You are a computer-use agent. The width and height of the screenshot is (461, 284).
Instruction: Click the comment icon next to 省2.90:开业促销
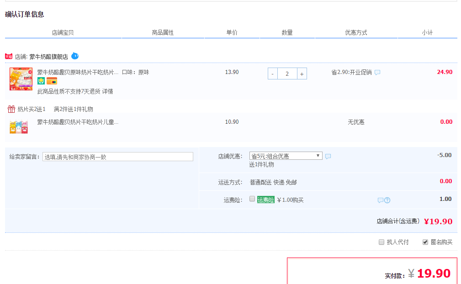point(377,72)
